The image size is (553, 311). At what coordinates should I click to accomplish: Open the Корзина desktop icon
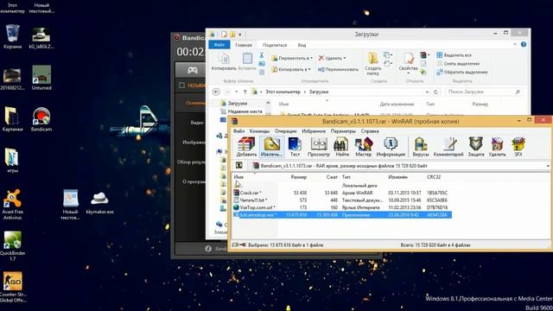pyautogui.click(x=12, y=36)
